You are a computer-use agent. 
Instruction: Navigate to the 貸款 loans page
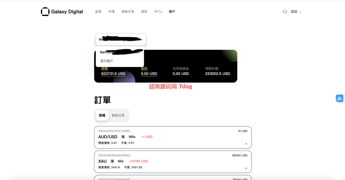pyautogui.click(x=144, y=12)
